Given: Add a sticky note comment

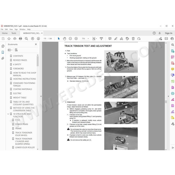Looking at the screenshot, I should click(x=110, y=38).
